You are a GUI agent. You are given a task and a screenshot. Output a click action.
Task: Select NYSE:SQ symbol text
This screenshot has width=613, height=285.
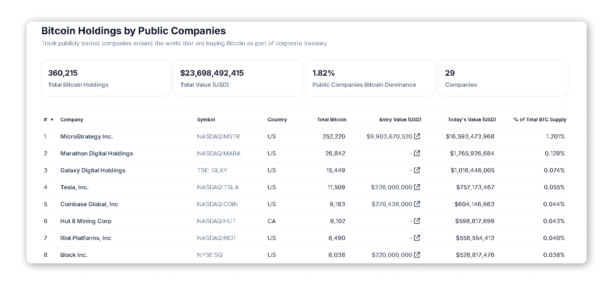point(210,255)
